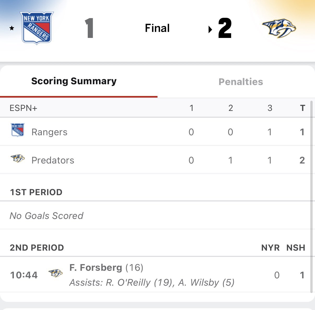315x310 pixels.
Task: Tap the New York Rangers header logo
Action: (37, 28)
